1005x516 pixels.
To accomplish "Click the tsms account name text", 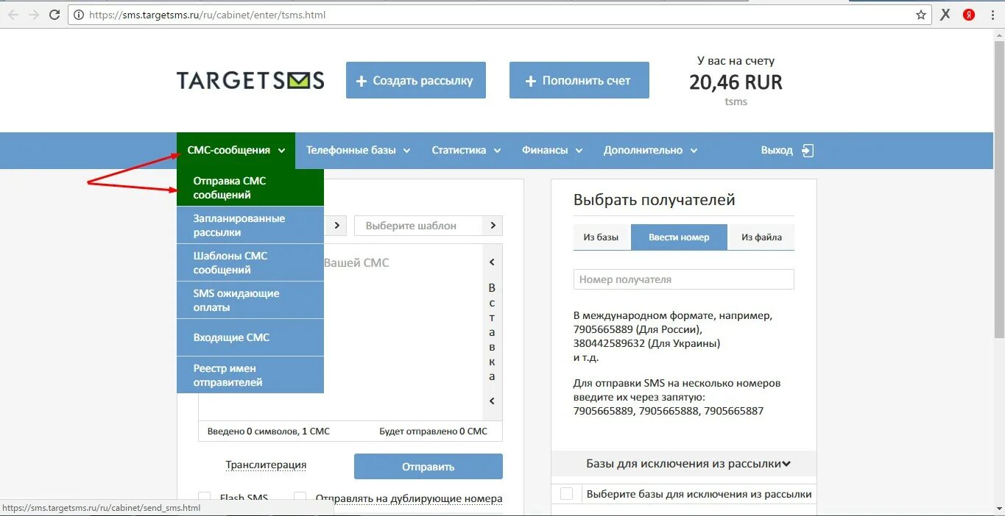I will pos(736,102).
